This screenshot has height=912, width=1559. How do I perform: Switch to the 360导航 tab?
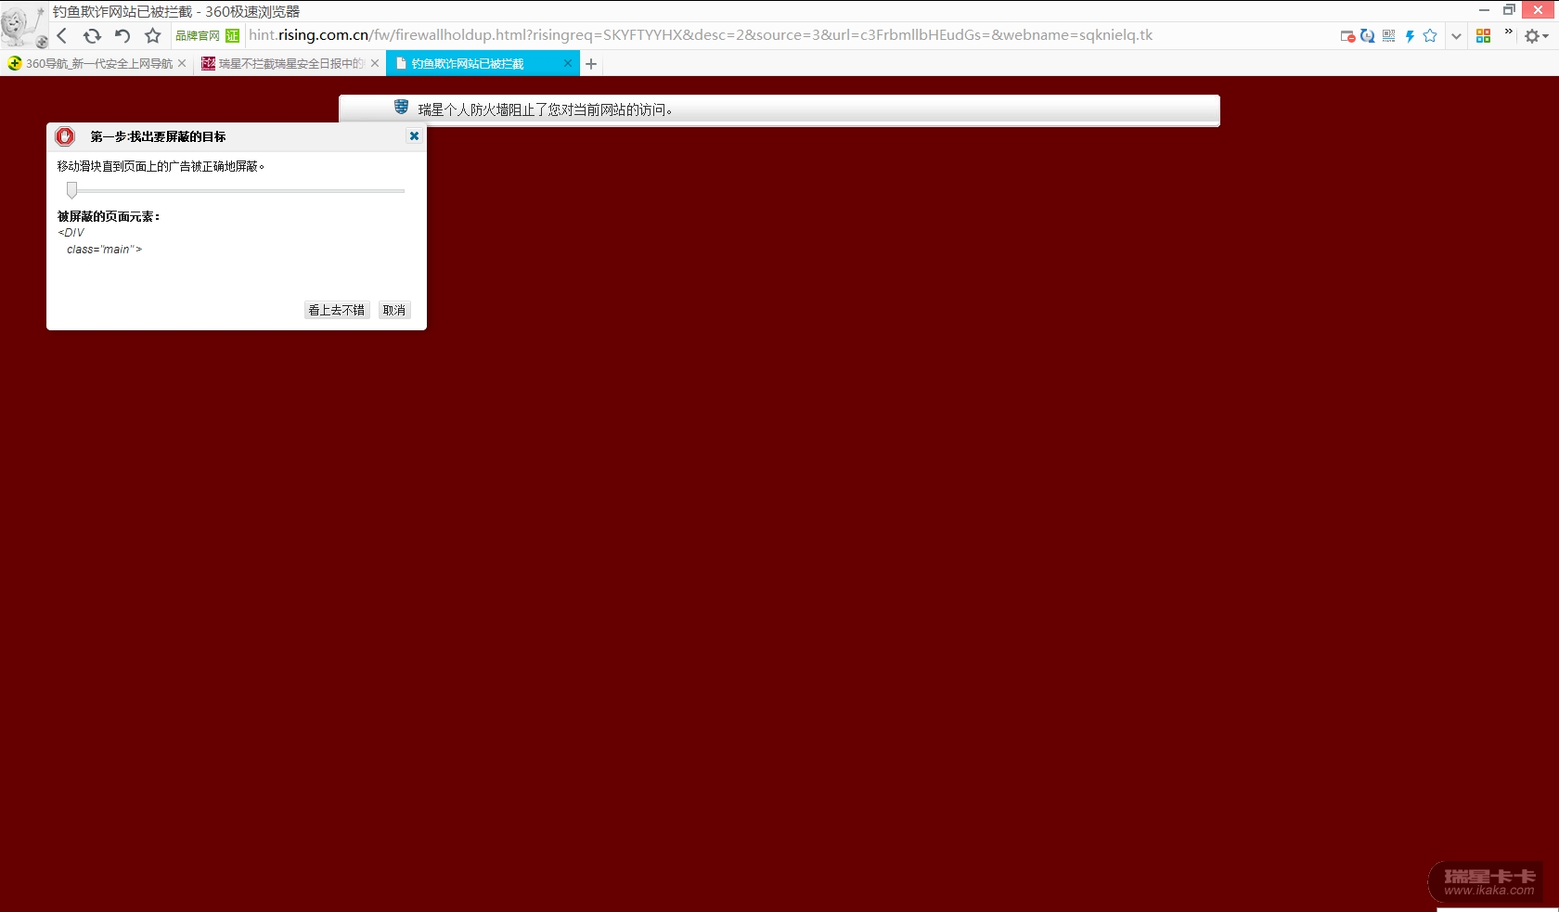click(x=97, y=63)
